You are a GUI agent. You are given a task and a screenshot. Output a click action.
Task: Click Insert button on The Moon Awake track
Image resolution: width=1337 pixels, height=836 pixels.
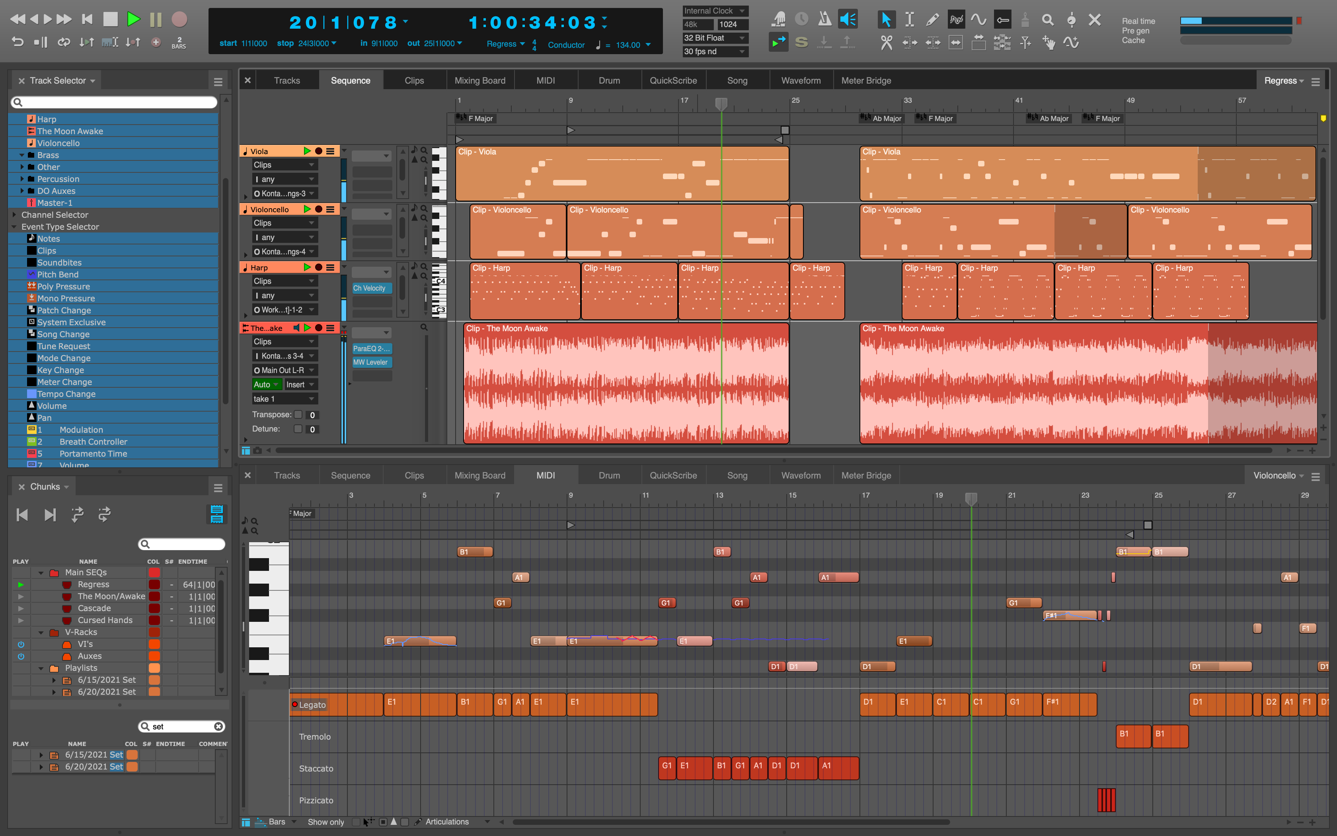click(x=300, y=384)
